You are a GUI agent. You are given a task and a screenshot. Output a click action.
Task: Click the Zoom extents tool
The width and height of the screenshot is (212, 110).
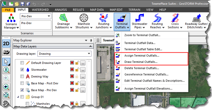[x=6, y=95]
